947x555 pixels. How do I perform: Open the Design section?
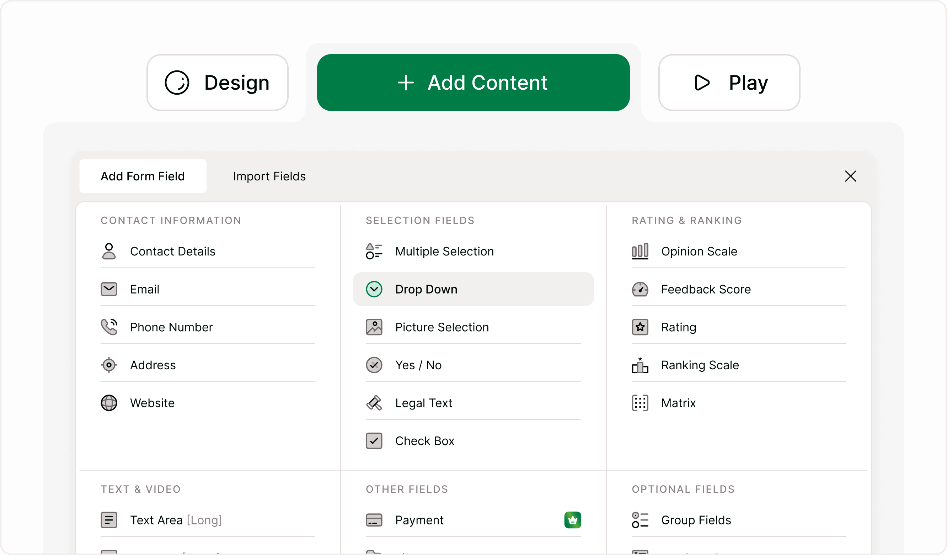point(218,83)
